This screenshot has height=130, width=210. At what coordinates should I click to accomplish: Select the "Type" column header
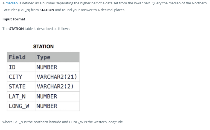pyautogui.click(x=43, y=57)
